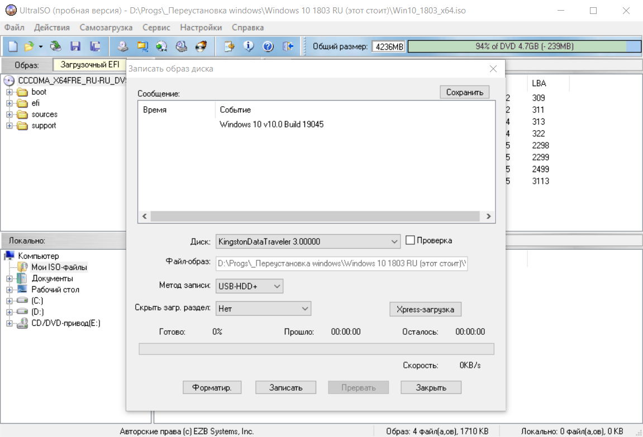Click the Open file folder icon
The height and width of the screenshot is (437, 643).
28,46
